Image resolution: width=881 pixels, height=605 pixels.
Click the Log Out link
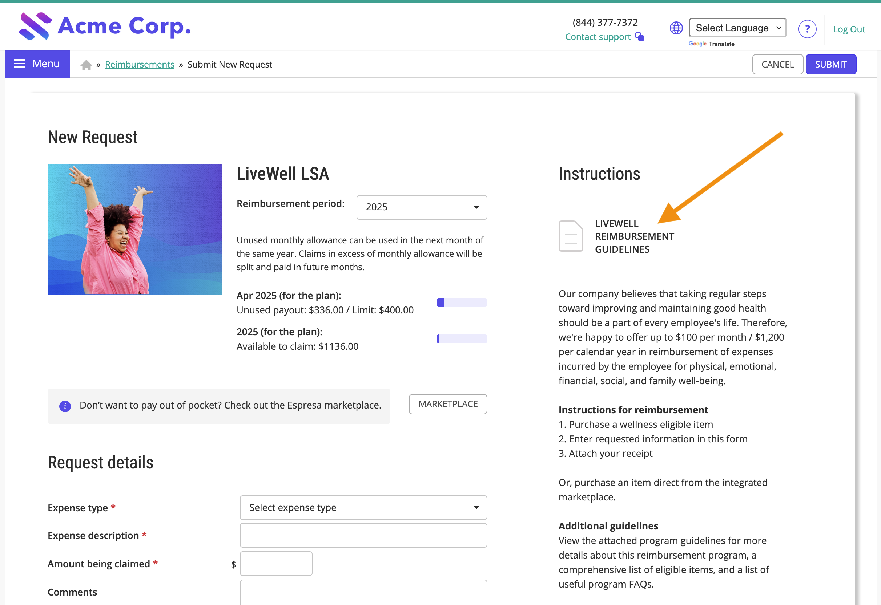click(x=849, y=29)
